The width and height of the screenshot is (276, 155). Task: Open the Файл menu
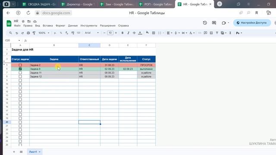click(x=17, y=26)
